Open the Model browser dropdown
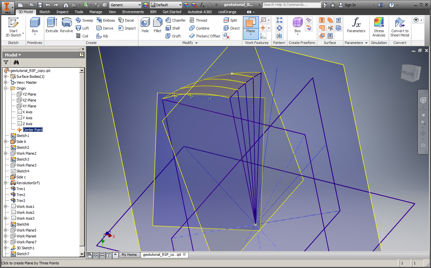This screenshot has height=268, width=431. pos(13,55)
